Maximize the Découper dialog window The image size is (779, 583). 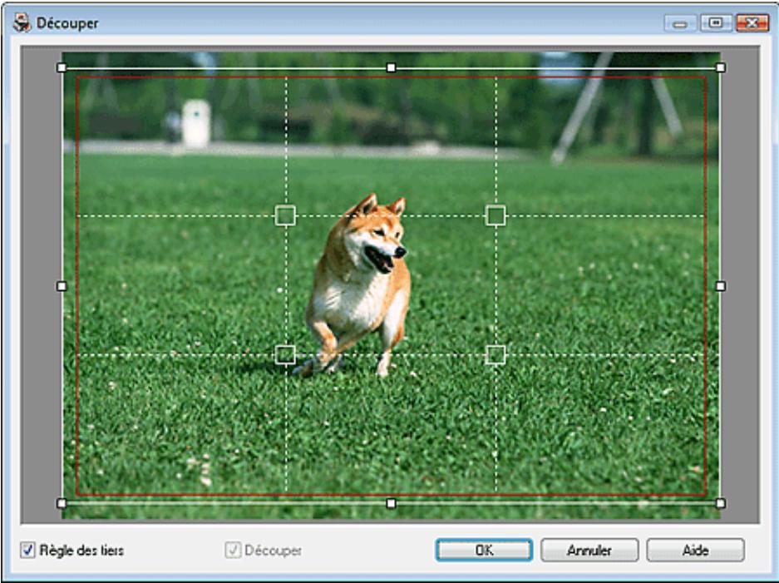(716, 23)
